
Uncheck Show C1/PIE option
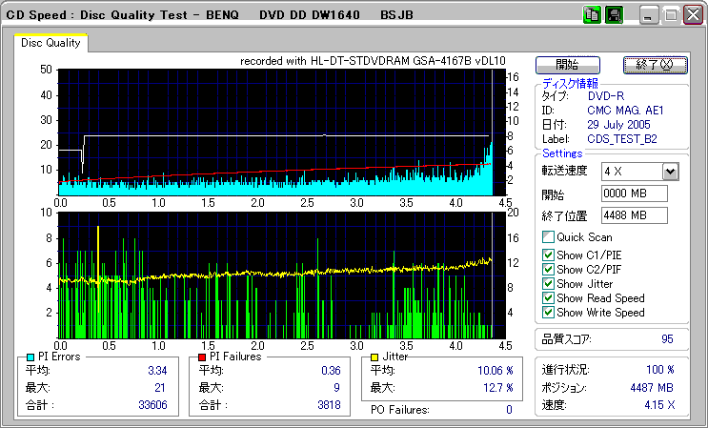[x=548, y=255]
